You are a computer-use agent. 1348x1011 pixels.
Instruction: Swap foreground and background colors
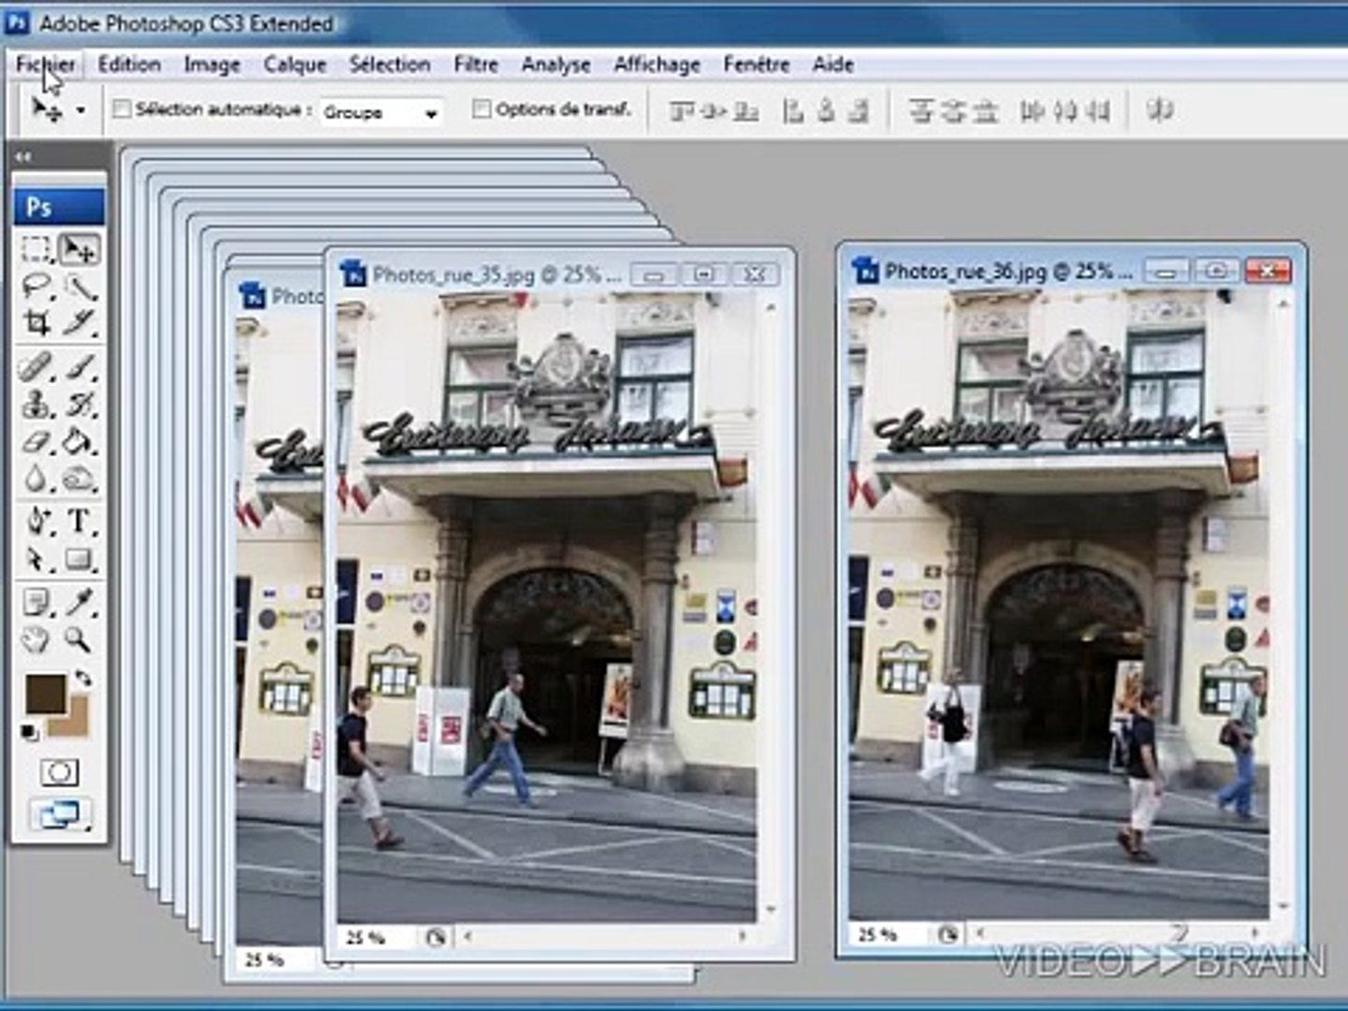click(83, 679)
